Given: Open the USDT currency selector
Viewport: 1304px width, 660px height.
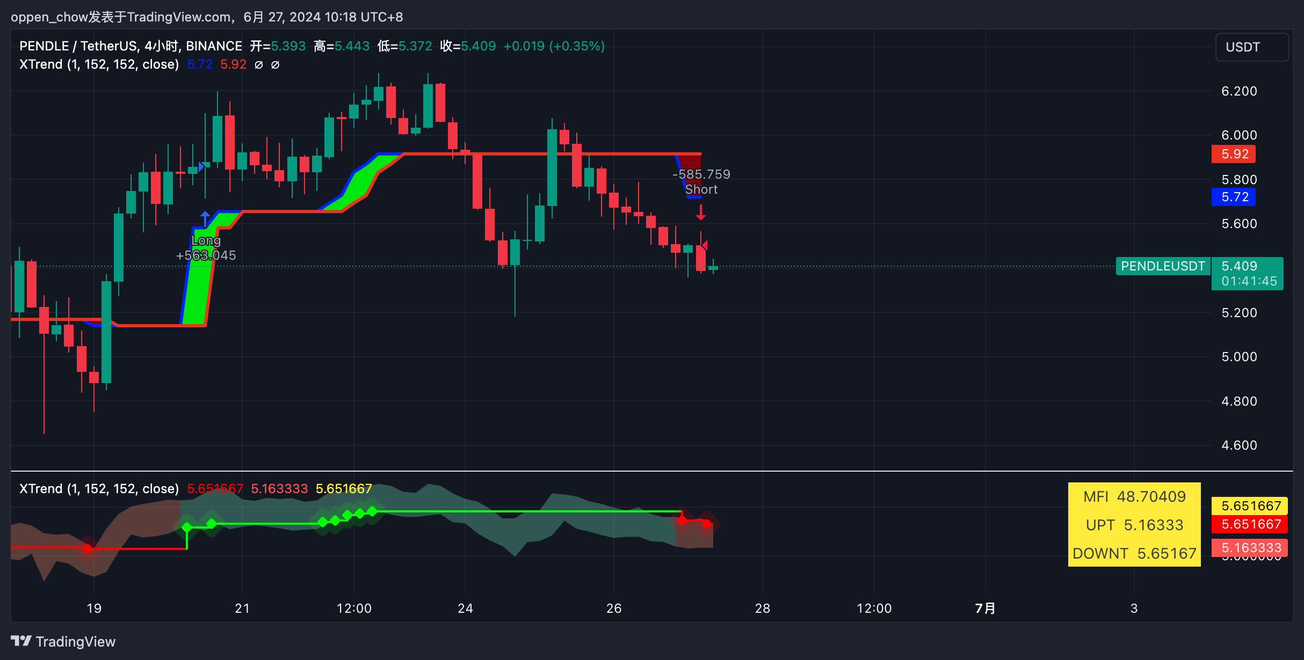Looking at the screenshot, I should tap(1252, 47).
